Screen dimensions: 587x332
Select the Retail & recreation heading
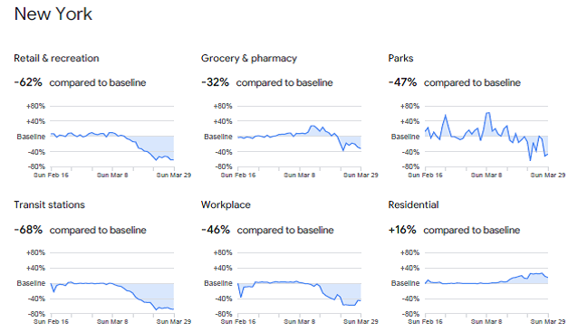tap(56, 58)
